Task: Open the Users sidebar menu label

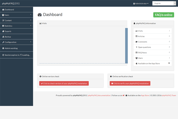Action: [7, 15]
